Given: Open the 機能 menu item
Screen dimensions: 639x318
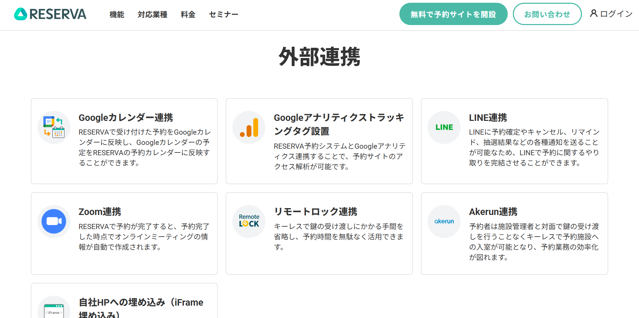Looking at the screenshot, I should pyautogui.click(x=117, y=14).
